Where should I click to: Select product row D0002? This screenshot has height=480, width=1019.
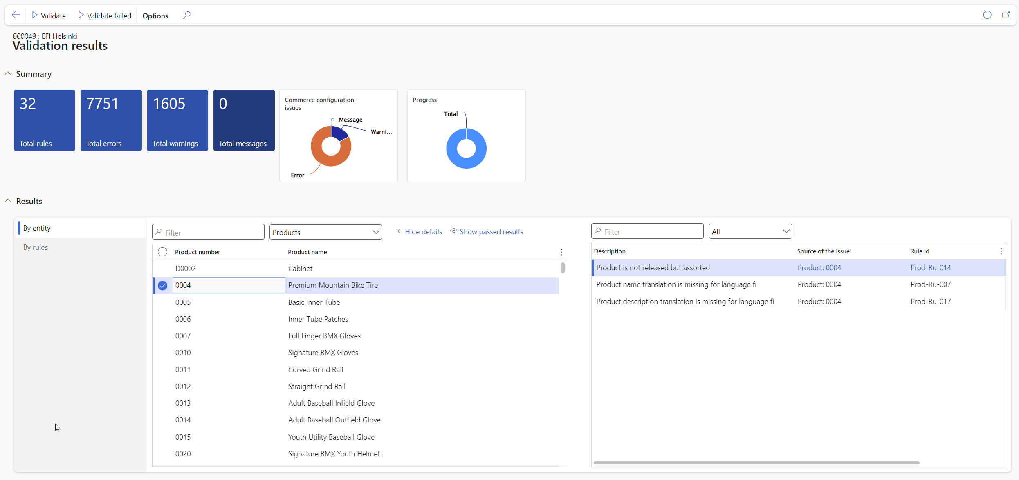[x=356, y=268]
